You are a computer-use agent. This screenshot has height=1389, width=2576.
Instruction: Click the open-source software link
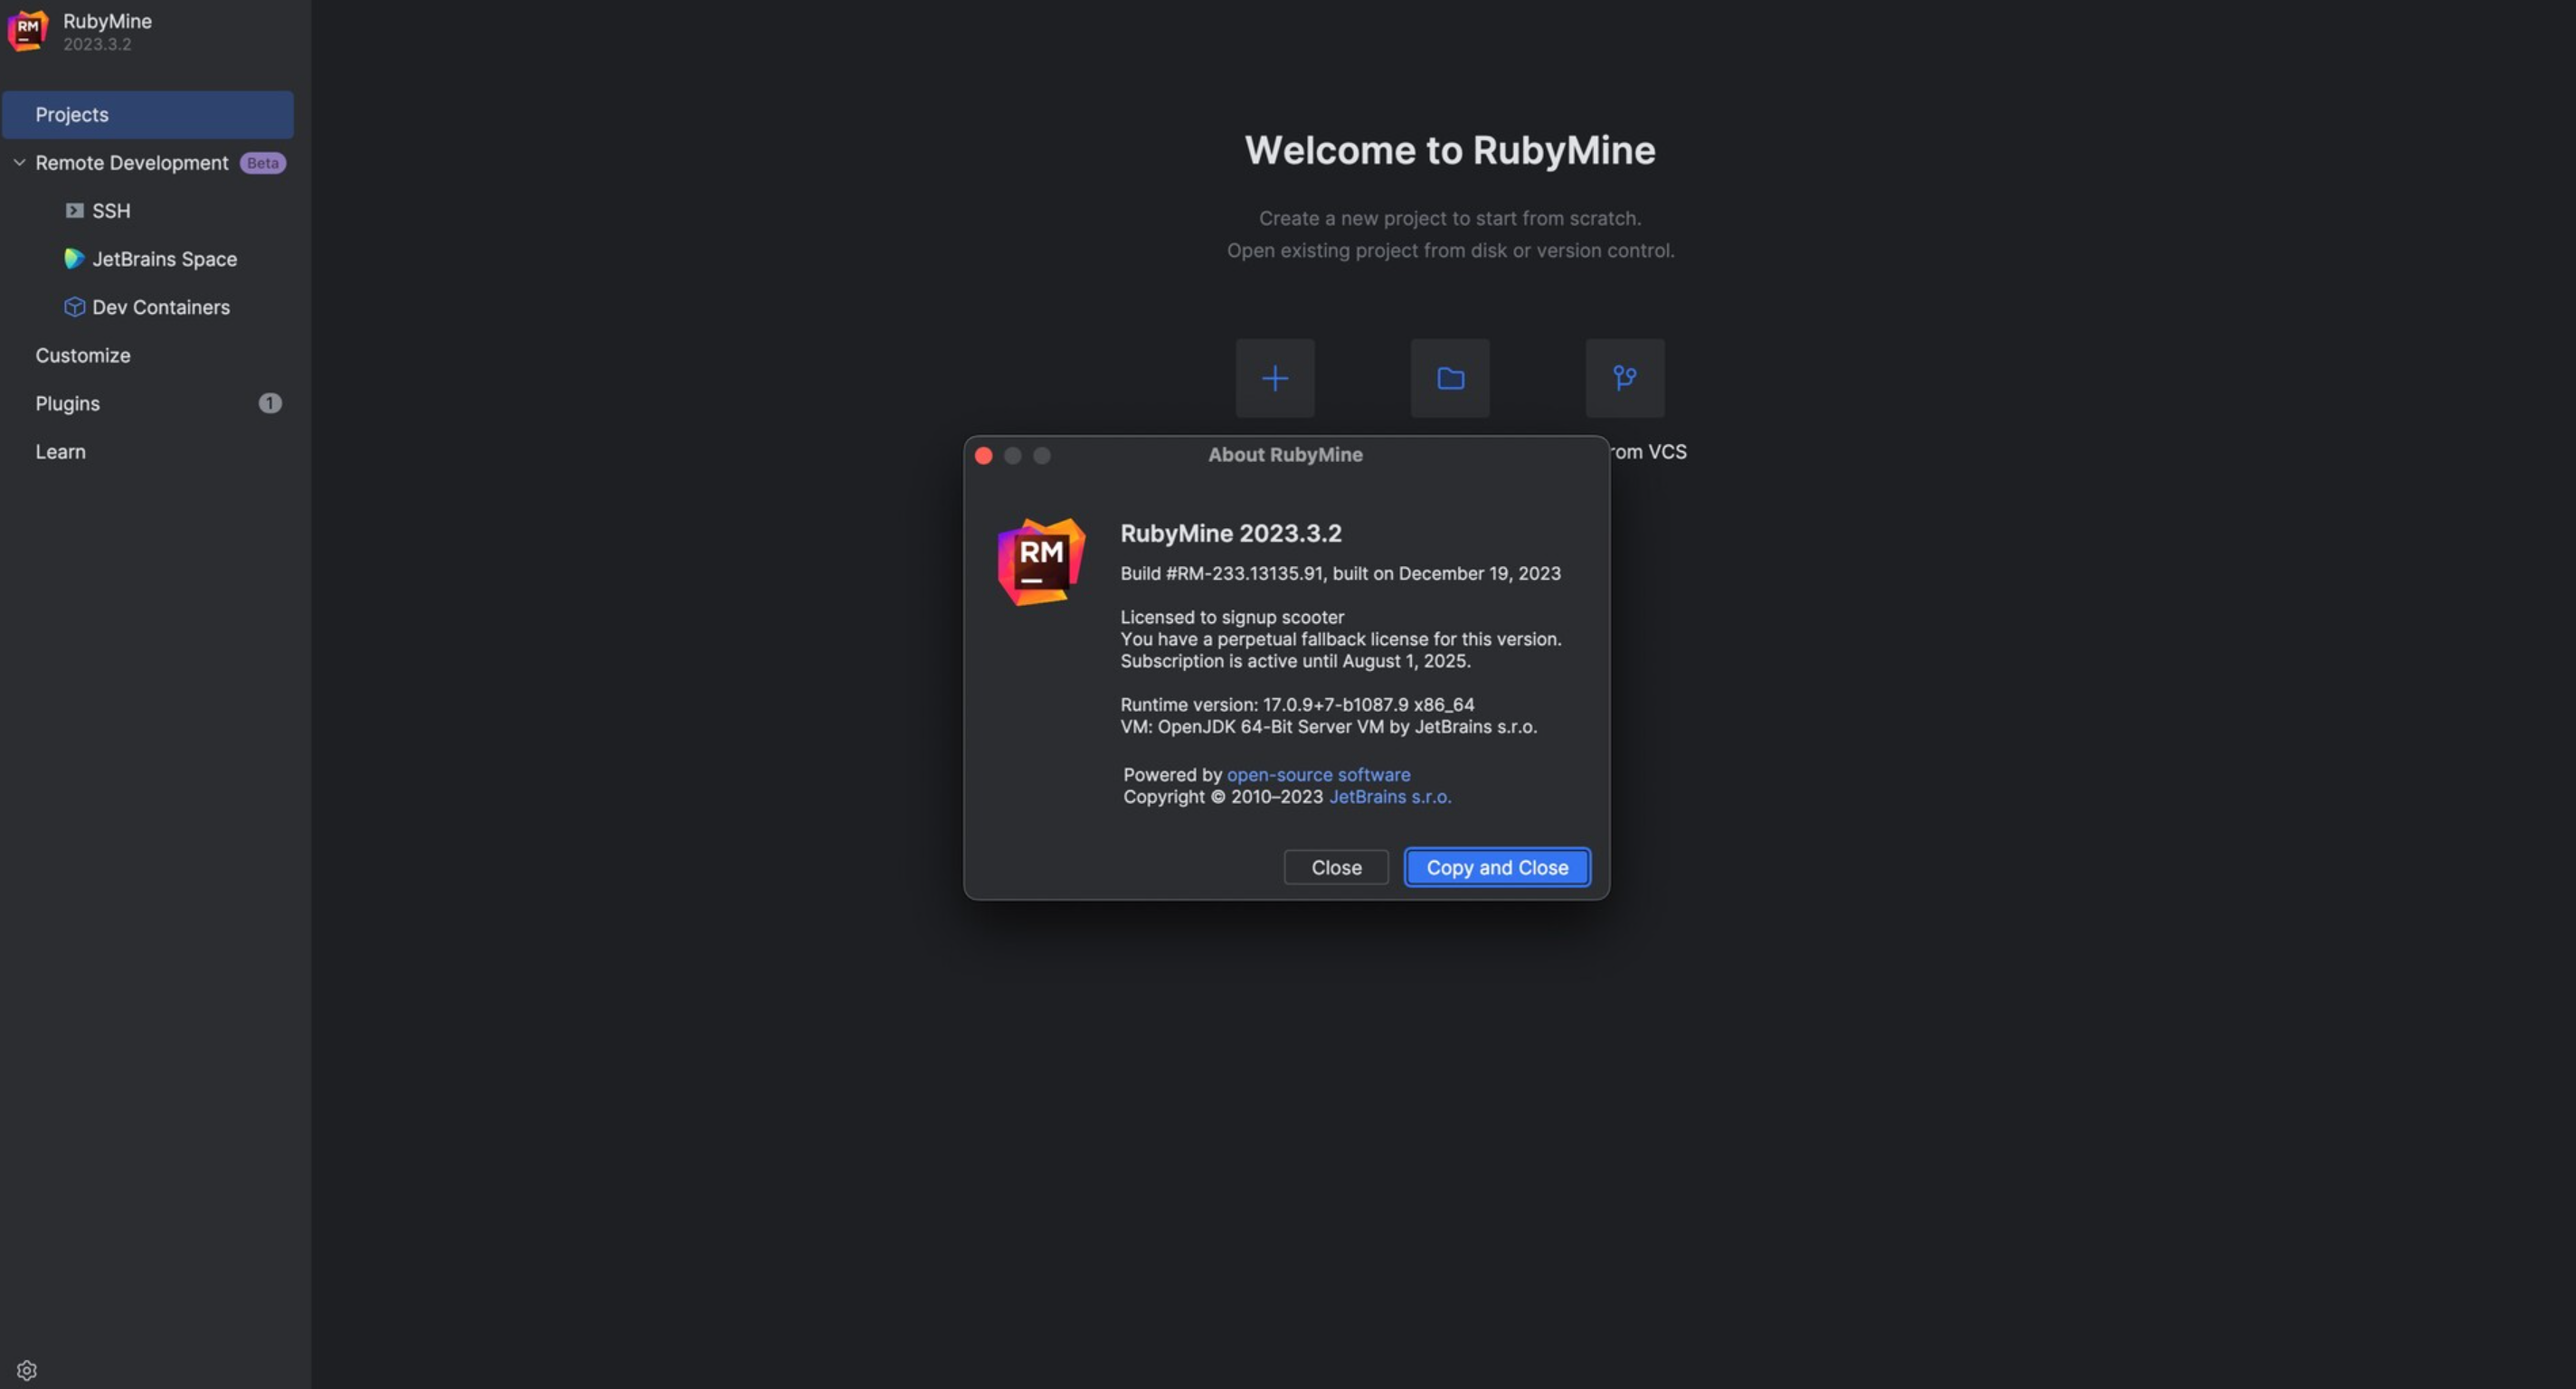(1319, 775)
